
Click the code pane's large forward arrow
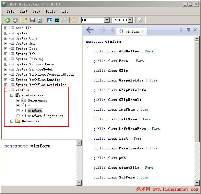[102, 30]
